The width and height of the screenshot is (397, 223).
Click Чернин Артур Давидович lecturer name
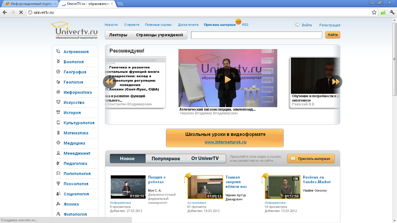click(x=236, y=197)
